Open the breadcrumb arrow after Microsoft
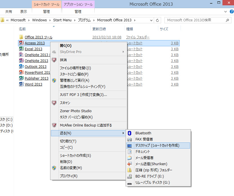Viewport: 234px width, 196px height. pos(29,20)
